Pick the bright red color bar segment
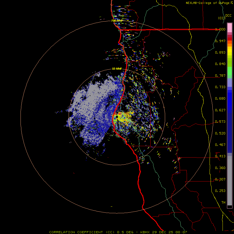The width and height of the screenshot is (234, 234). pyautogui.click(x=230, y=39)
